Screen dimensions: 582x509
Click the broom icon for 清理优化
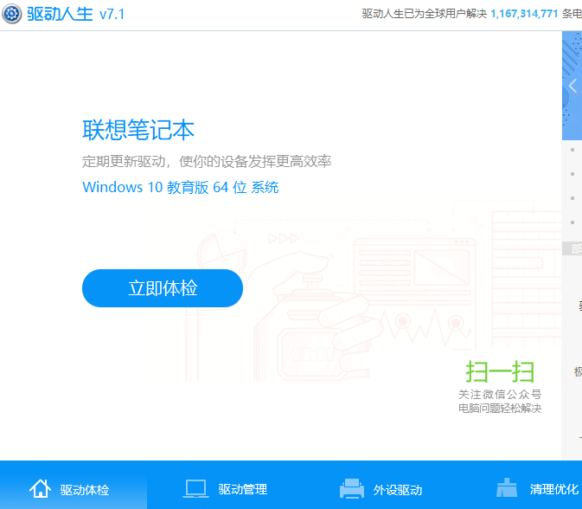point(508,489)
